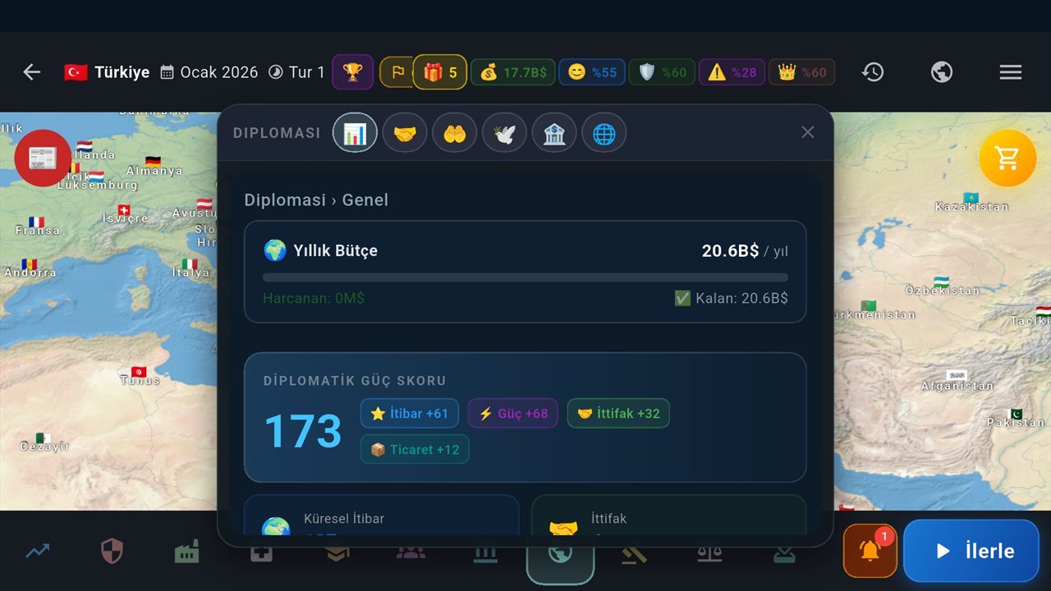Select Tunus on the map
The image size is (1051, 591).
point(140,376)
